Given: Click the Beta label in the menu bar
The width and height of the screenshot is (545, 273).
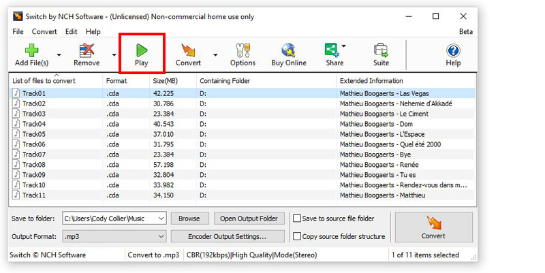Looking at the screenshot, I should click(x=466, y=31).
